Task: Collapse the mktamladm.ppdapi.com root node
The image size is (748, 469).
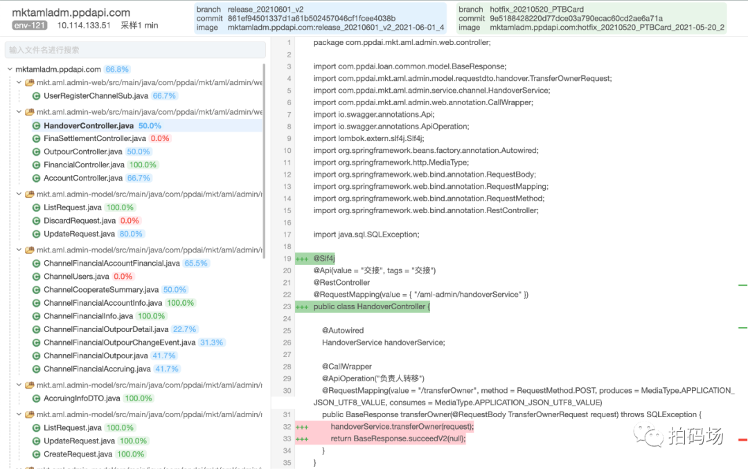Action: point(10,69)
